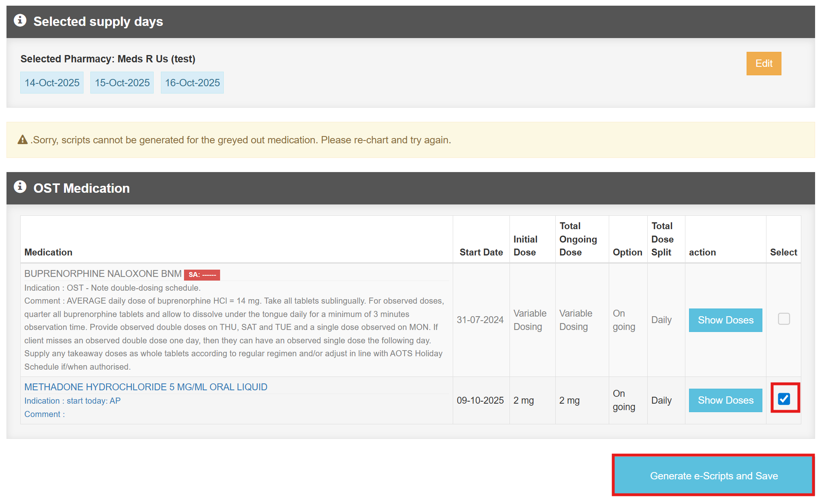The height and width of the screenshot is (500, 824).
Task: Click the Select column header
Action: (783, 252)
